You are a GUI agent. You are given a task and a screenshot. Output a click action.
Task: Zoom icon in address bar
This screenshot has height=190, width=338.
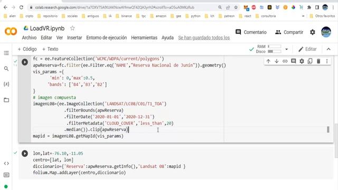point(220,7)
